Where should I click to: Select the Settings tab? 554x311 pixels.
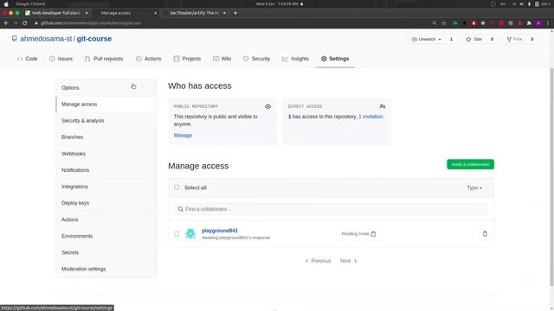(x=335, y=59)
